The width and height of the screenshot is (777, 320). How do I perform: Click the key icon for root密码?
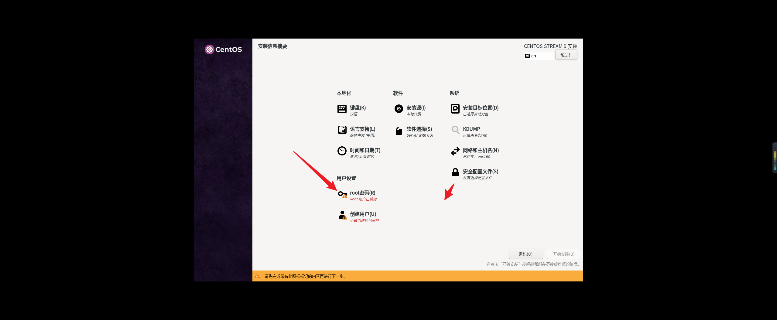342,194
